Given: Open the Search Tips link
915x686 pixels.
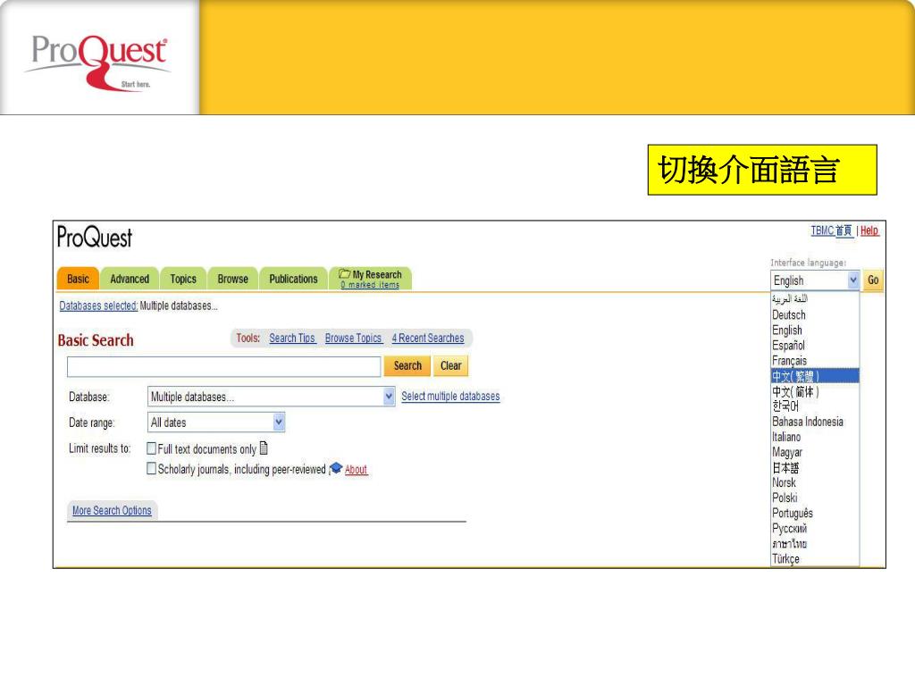Looking at the screenshot, I should pyautogui.click(x=292, y=338).
